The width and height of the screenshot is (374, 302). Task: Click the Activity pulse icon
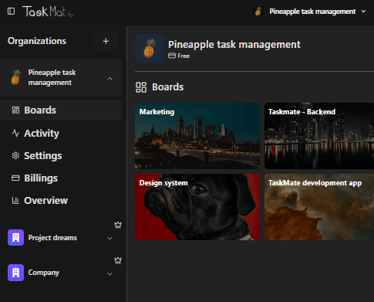[x=15, y=133]
